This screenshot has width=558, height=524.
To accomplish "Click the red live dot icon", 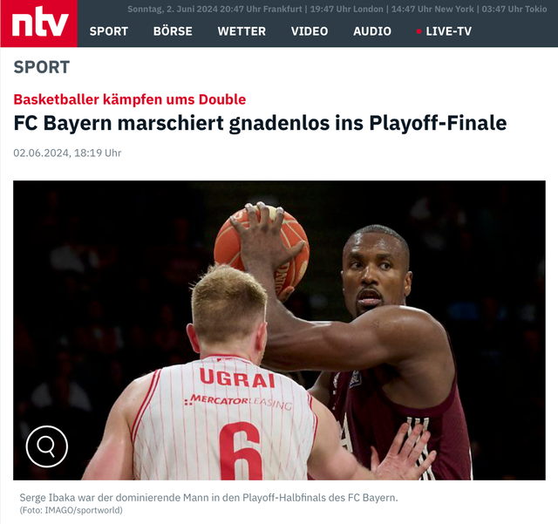I will coord(418,31).
